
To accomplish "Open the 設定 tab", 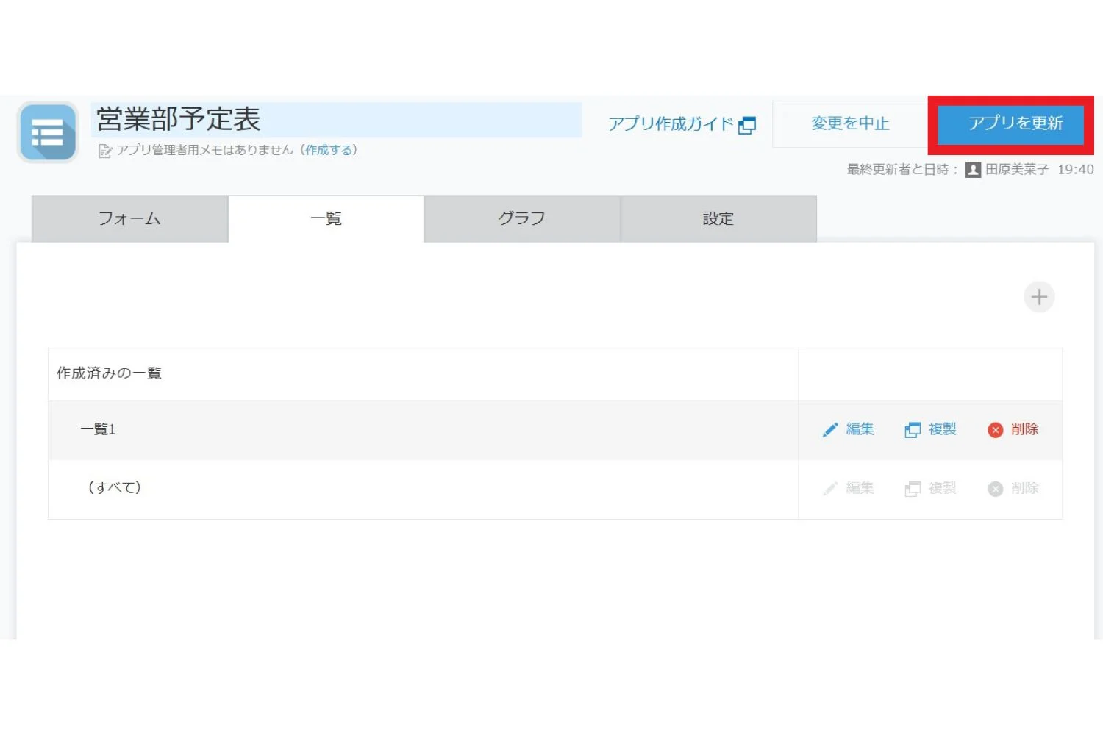I will tap(718, 218).
